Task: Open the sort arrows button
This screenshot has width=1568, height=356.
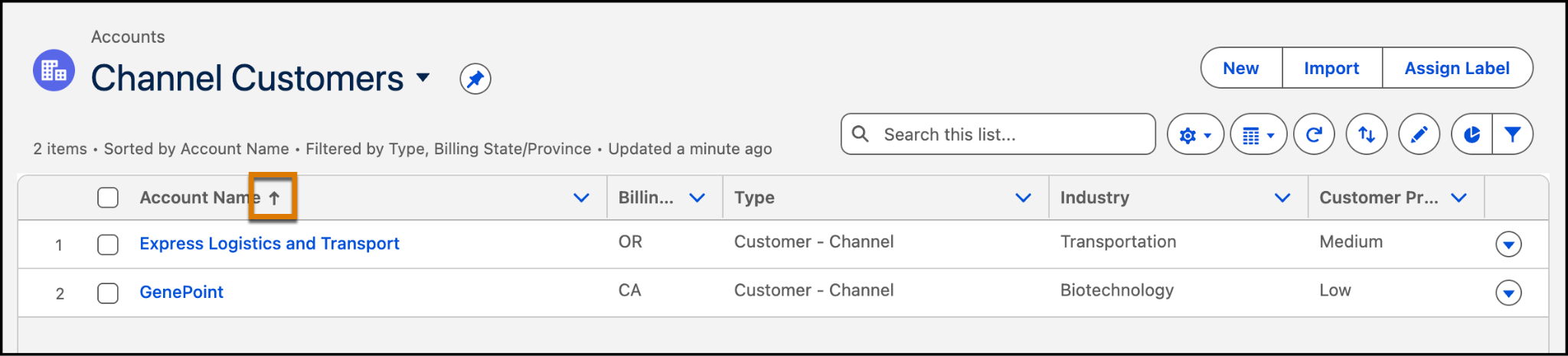Action: (1367, 134)
